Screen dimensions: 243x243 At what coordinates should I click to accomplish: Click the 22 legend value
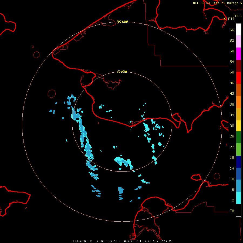[x=232, y=147]
